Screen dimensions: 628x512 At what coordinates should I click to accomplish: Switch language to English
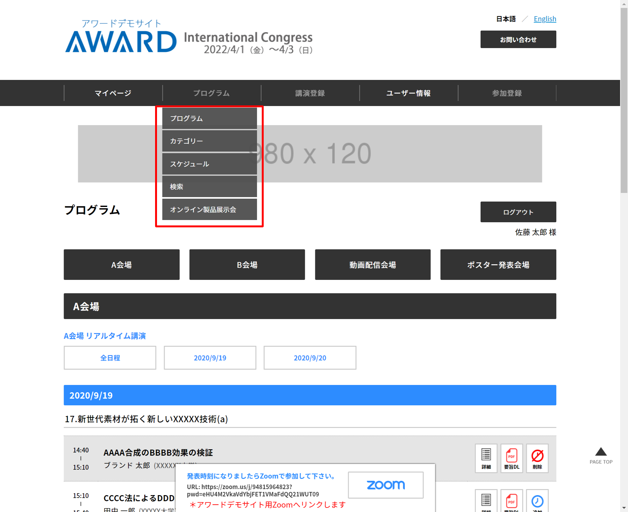tap(545, 19)
